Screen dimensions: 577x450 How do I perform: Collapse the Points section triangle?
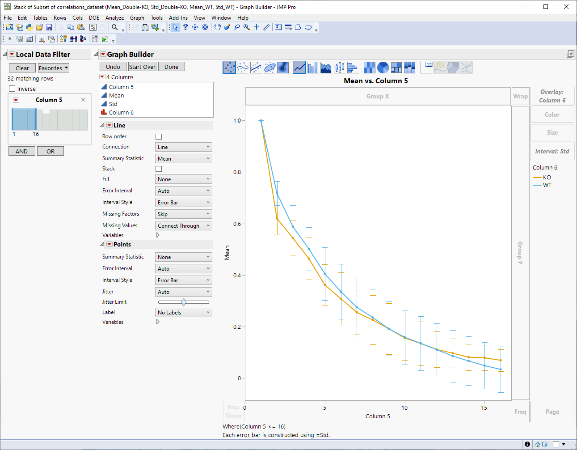pos(102,245)
